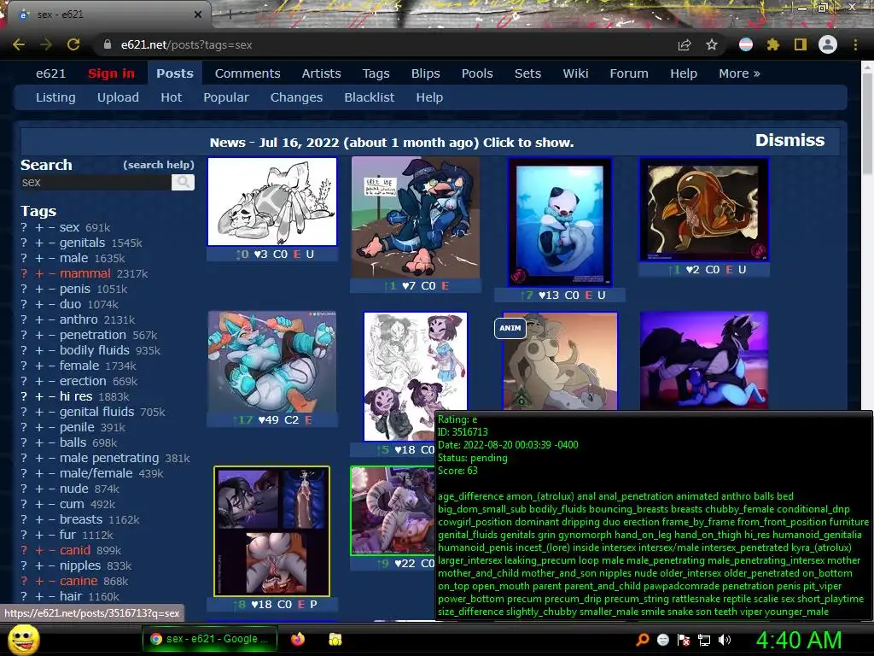Exclude the anthro tag with its minus
The width and height of the screenshot is (874, 656).
tap(51, 319)
